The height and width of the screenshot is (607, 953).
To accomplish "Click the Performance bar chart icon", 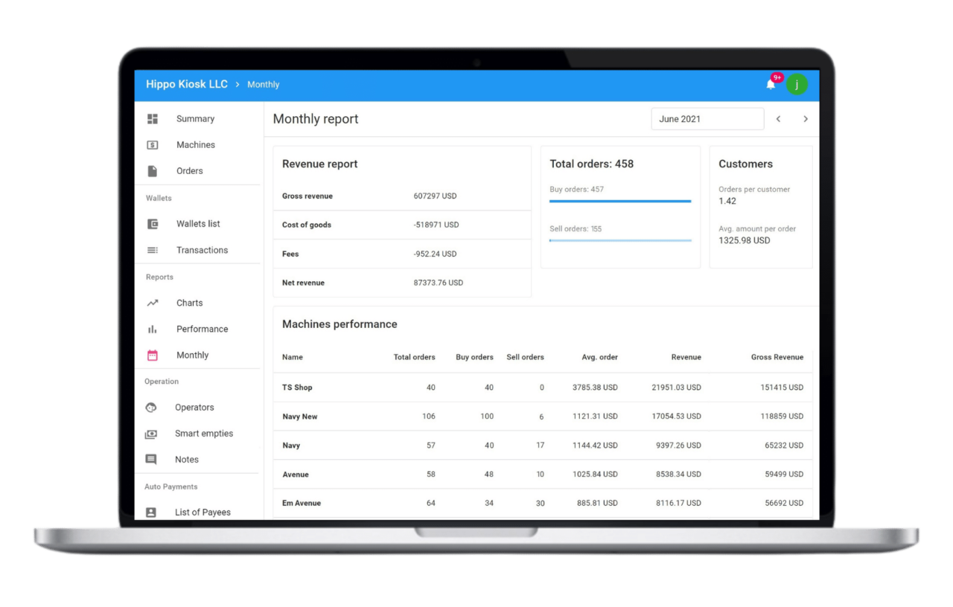I will point(153,329).
